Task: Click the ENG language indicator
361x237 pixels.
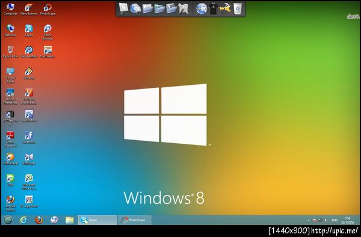Action: click(x=335, y=220)
